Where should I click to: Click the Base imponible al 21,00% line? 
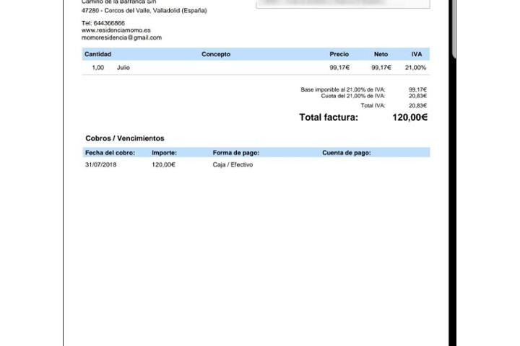[x=343, y=89]
